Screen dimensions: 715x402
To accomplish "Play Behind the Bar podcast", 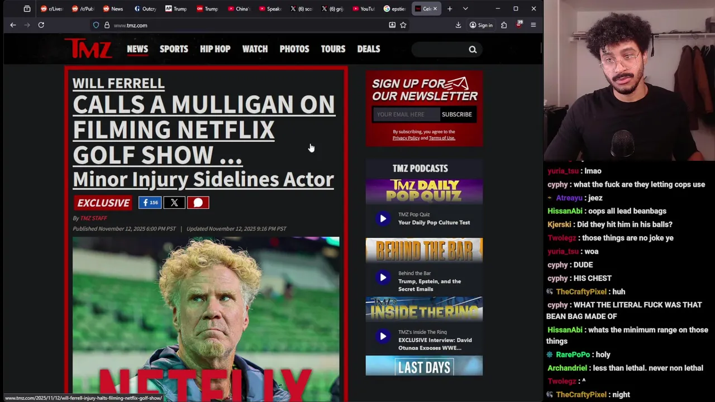I will click(x=383, y=277).
